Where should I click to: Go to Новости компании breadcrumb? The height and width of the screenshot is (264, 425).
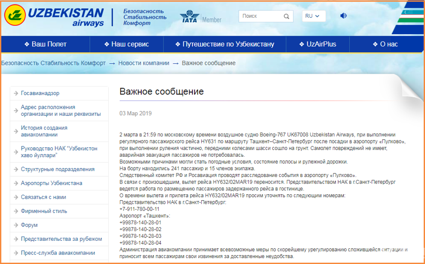pyautogui.click(x=144, y=63)
